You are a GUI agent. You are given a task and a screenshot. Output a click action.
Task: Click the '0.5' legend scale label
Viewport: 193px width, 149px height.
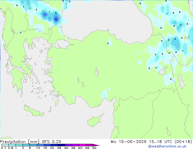coord(10,148)
